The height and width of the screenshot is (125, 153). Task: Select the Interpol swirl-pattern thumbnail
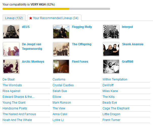(111, 32)
